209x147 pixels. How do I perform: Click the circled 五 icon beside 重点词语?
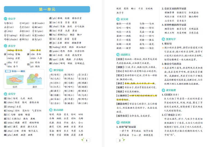(51, 110)
